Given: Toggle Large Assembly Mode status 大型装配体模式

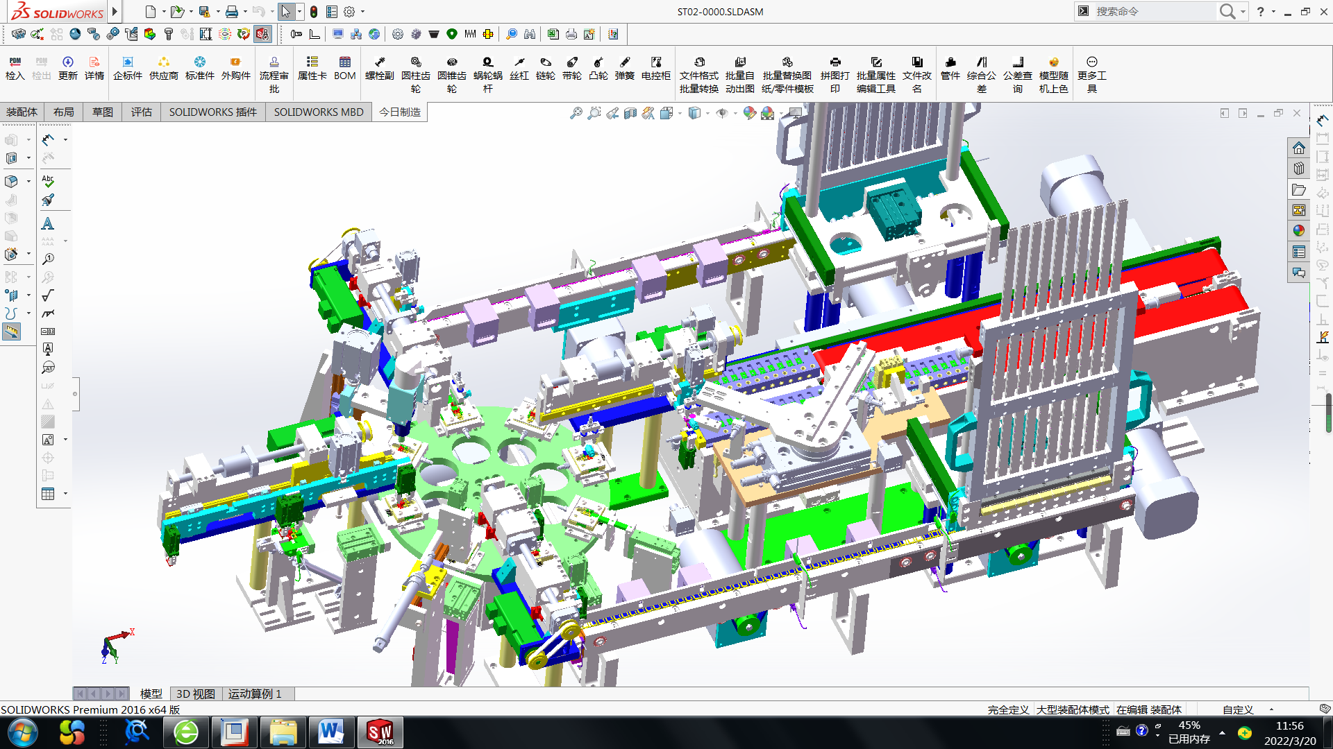Looking at the screenshot, I should (1073, 709).
